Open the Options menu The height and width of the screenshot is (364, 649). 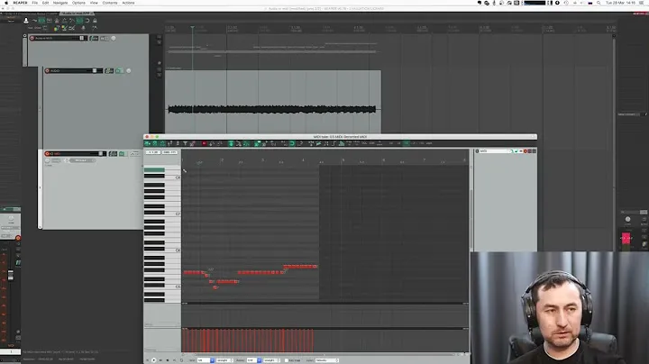[78, 3]
